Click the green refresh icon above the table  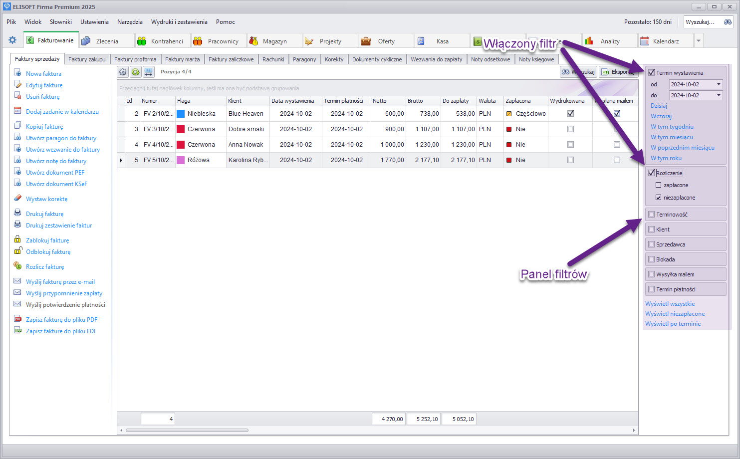point(135,72)
